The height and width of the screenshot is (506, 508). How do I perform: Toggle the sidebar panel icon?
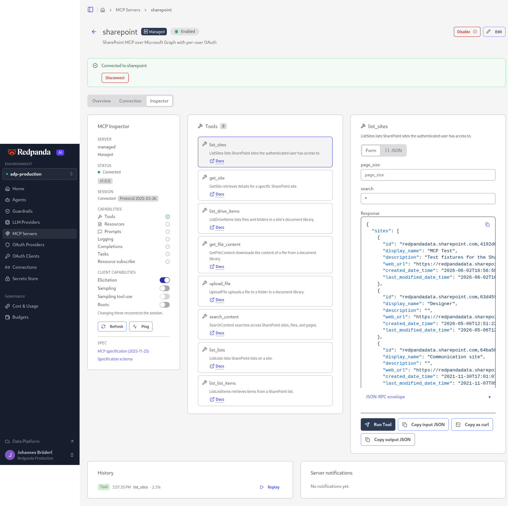click(91, 10)
